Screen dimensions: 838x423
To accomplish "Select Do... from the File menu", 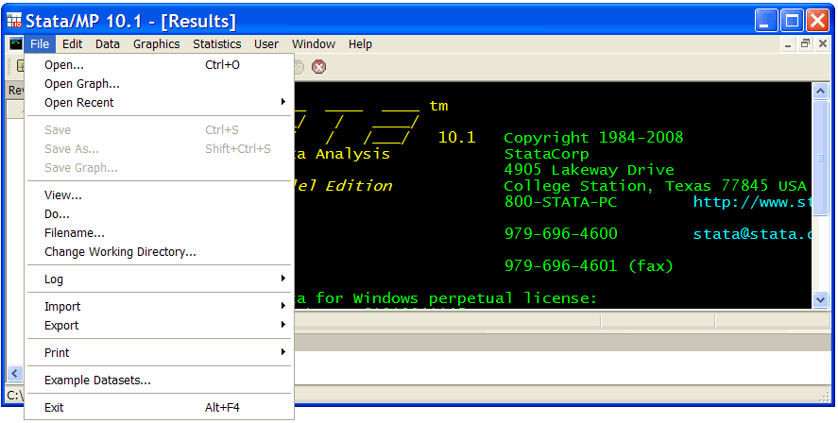I will [x=57, y=214].
